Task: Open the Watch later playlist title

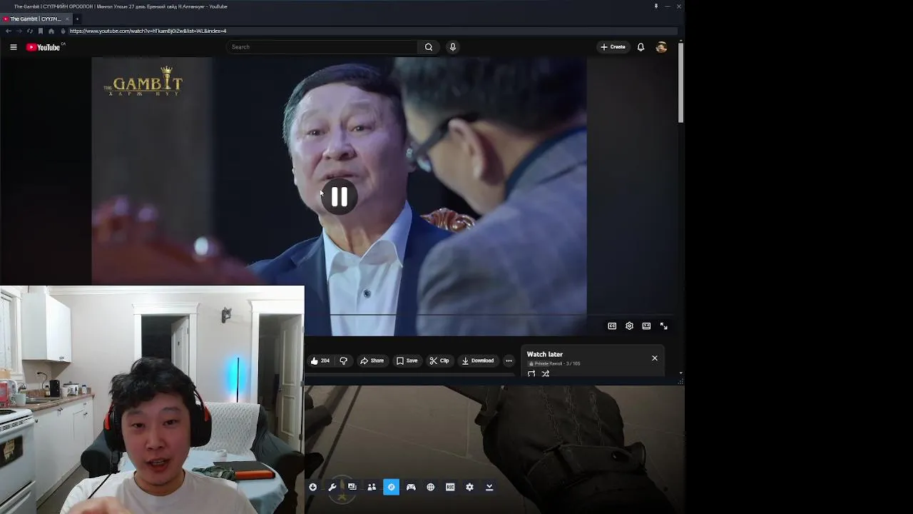Action: point(545,354)
